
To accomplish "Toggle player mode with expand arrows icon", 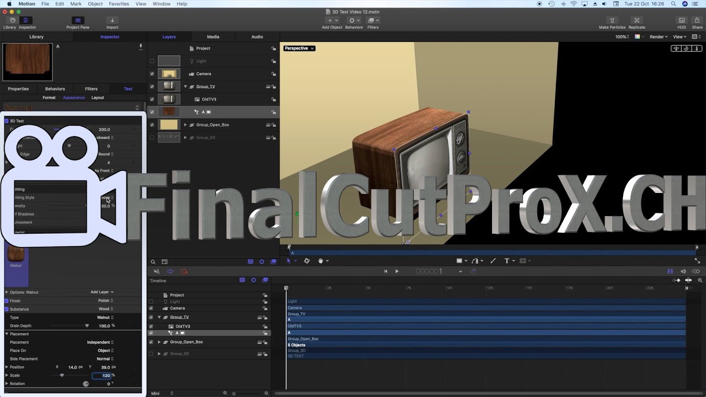I will pos(697,261).
